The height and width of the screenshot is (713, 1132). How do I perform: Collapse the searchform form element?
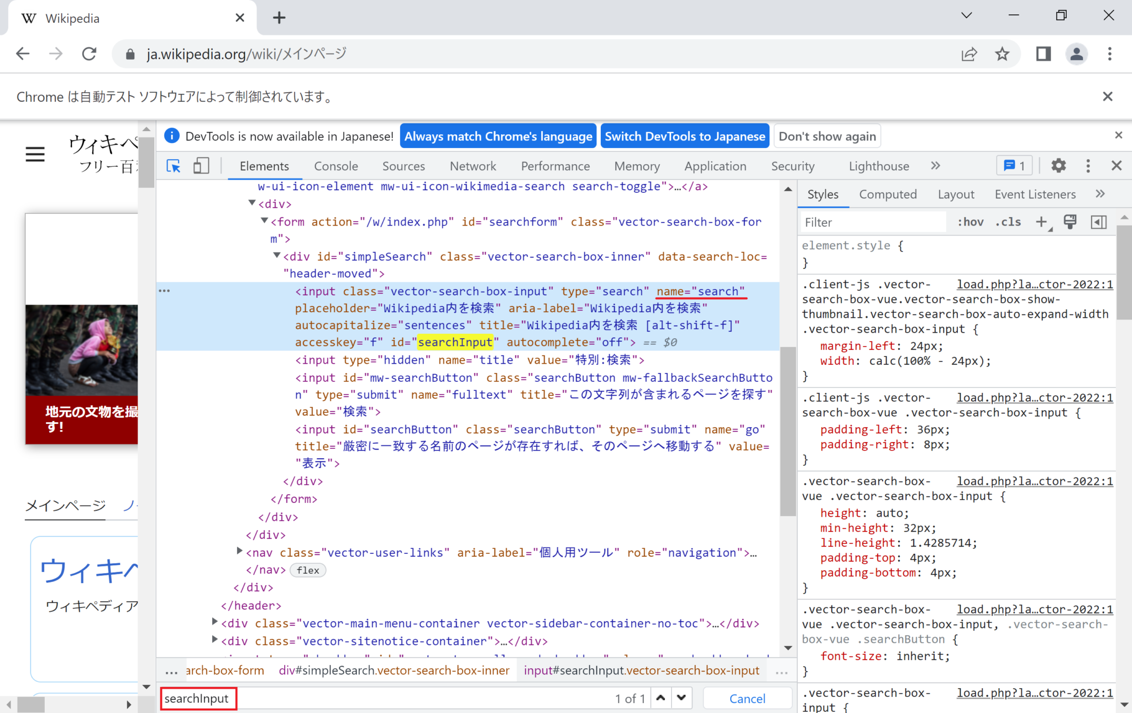pos(264,221)
